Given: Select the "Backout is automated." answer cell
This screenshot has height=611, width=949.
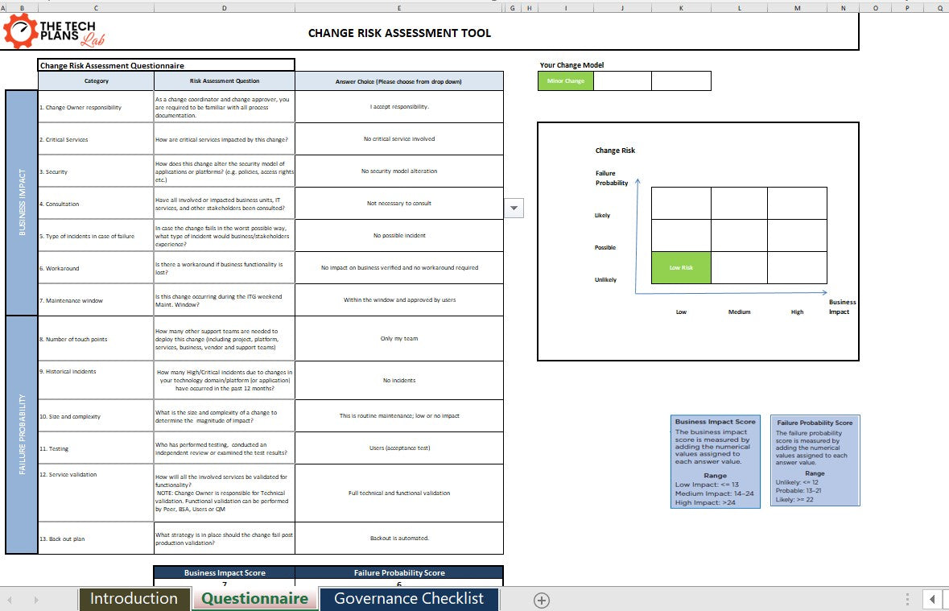Looking at the screenshot, I should tap(399, 538).
